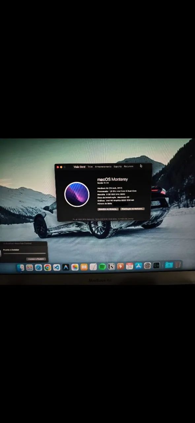The height and width of the screenshot is (423, 195).
Task: Open the Photos app in the dock
Action: click(x=75, y=267)
